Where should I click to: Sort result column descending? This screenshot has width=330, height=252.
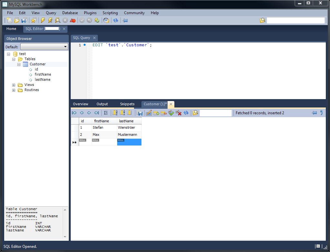click(122, 113)
